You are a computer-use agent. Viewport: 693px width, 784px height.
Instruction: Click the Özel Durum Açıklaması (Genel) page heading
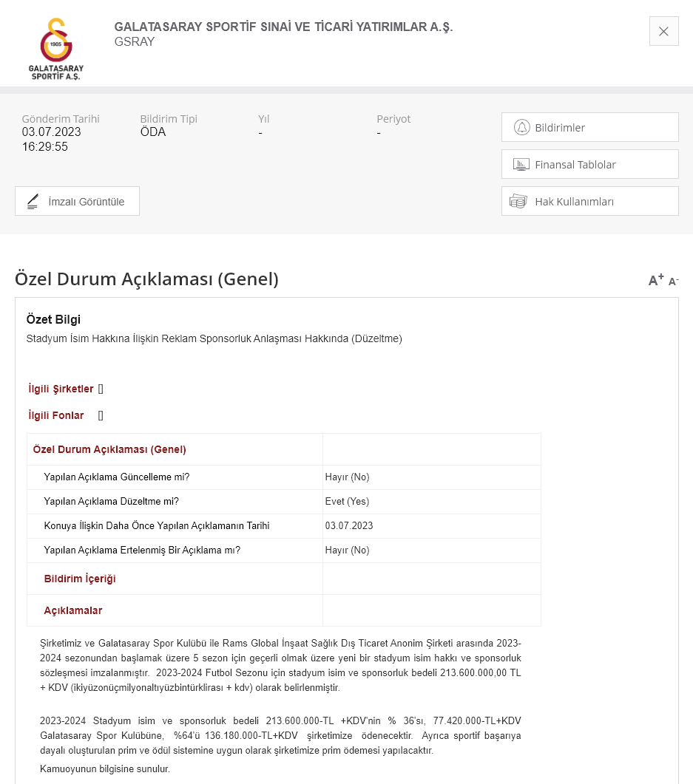pos(146,279)
